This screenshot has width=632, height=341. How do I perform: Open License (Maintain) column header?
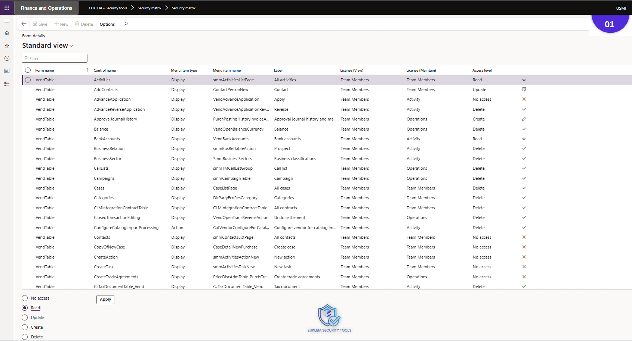[x=421, y=70]
